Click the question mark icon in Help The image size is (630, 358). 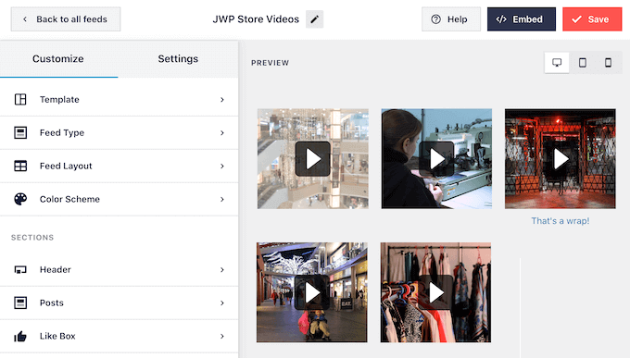click(x=436, y=19)
